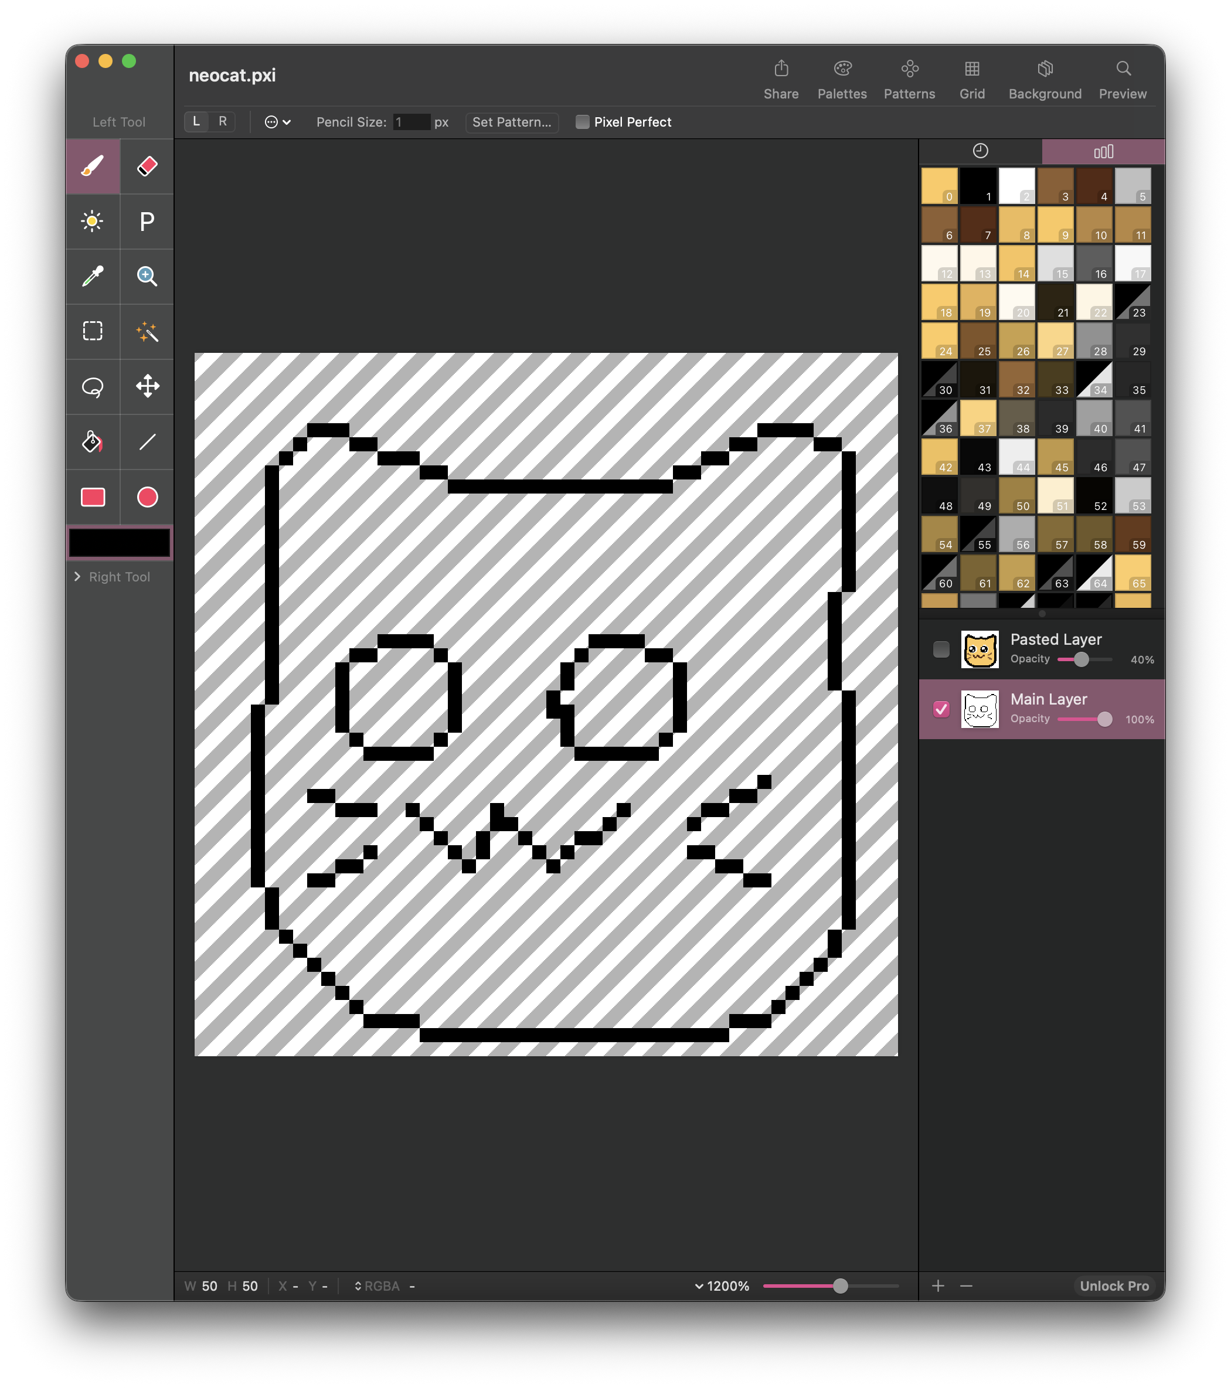Click the Unlock Pro button
This screenshot has width=1231, height=1388.
(x=1114, y=1286)
